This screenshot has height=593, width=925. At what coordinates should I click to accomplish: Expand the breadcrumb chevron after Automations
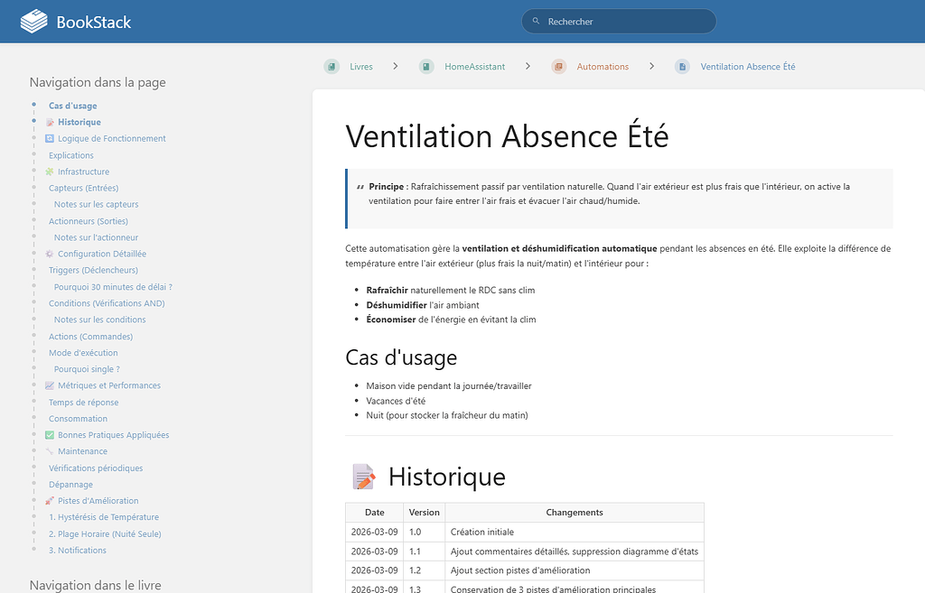(x=652, y=66)
